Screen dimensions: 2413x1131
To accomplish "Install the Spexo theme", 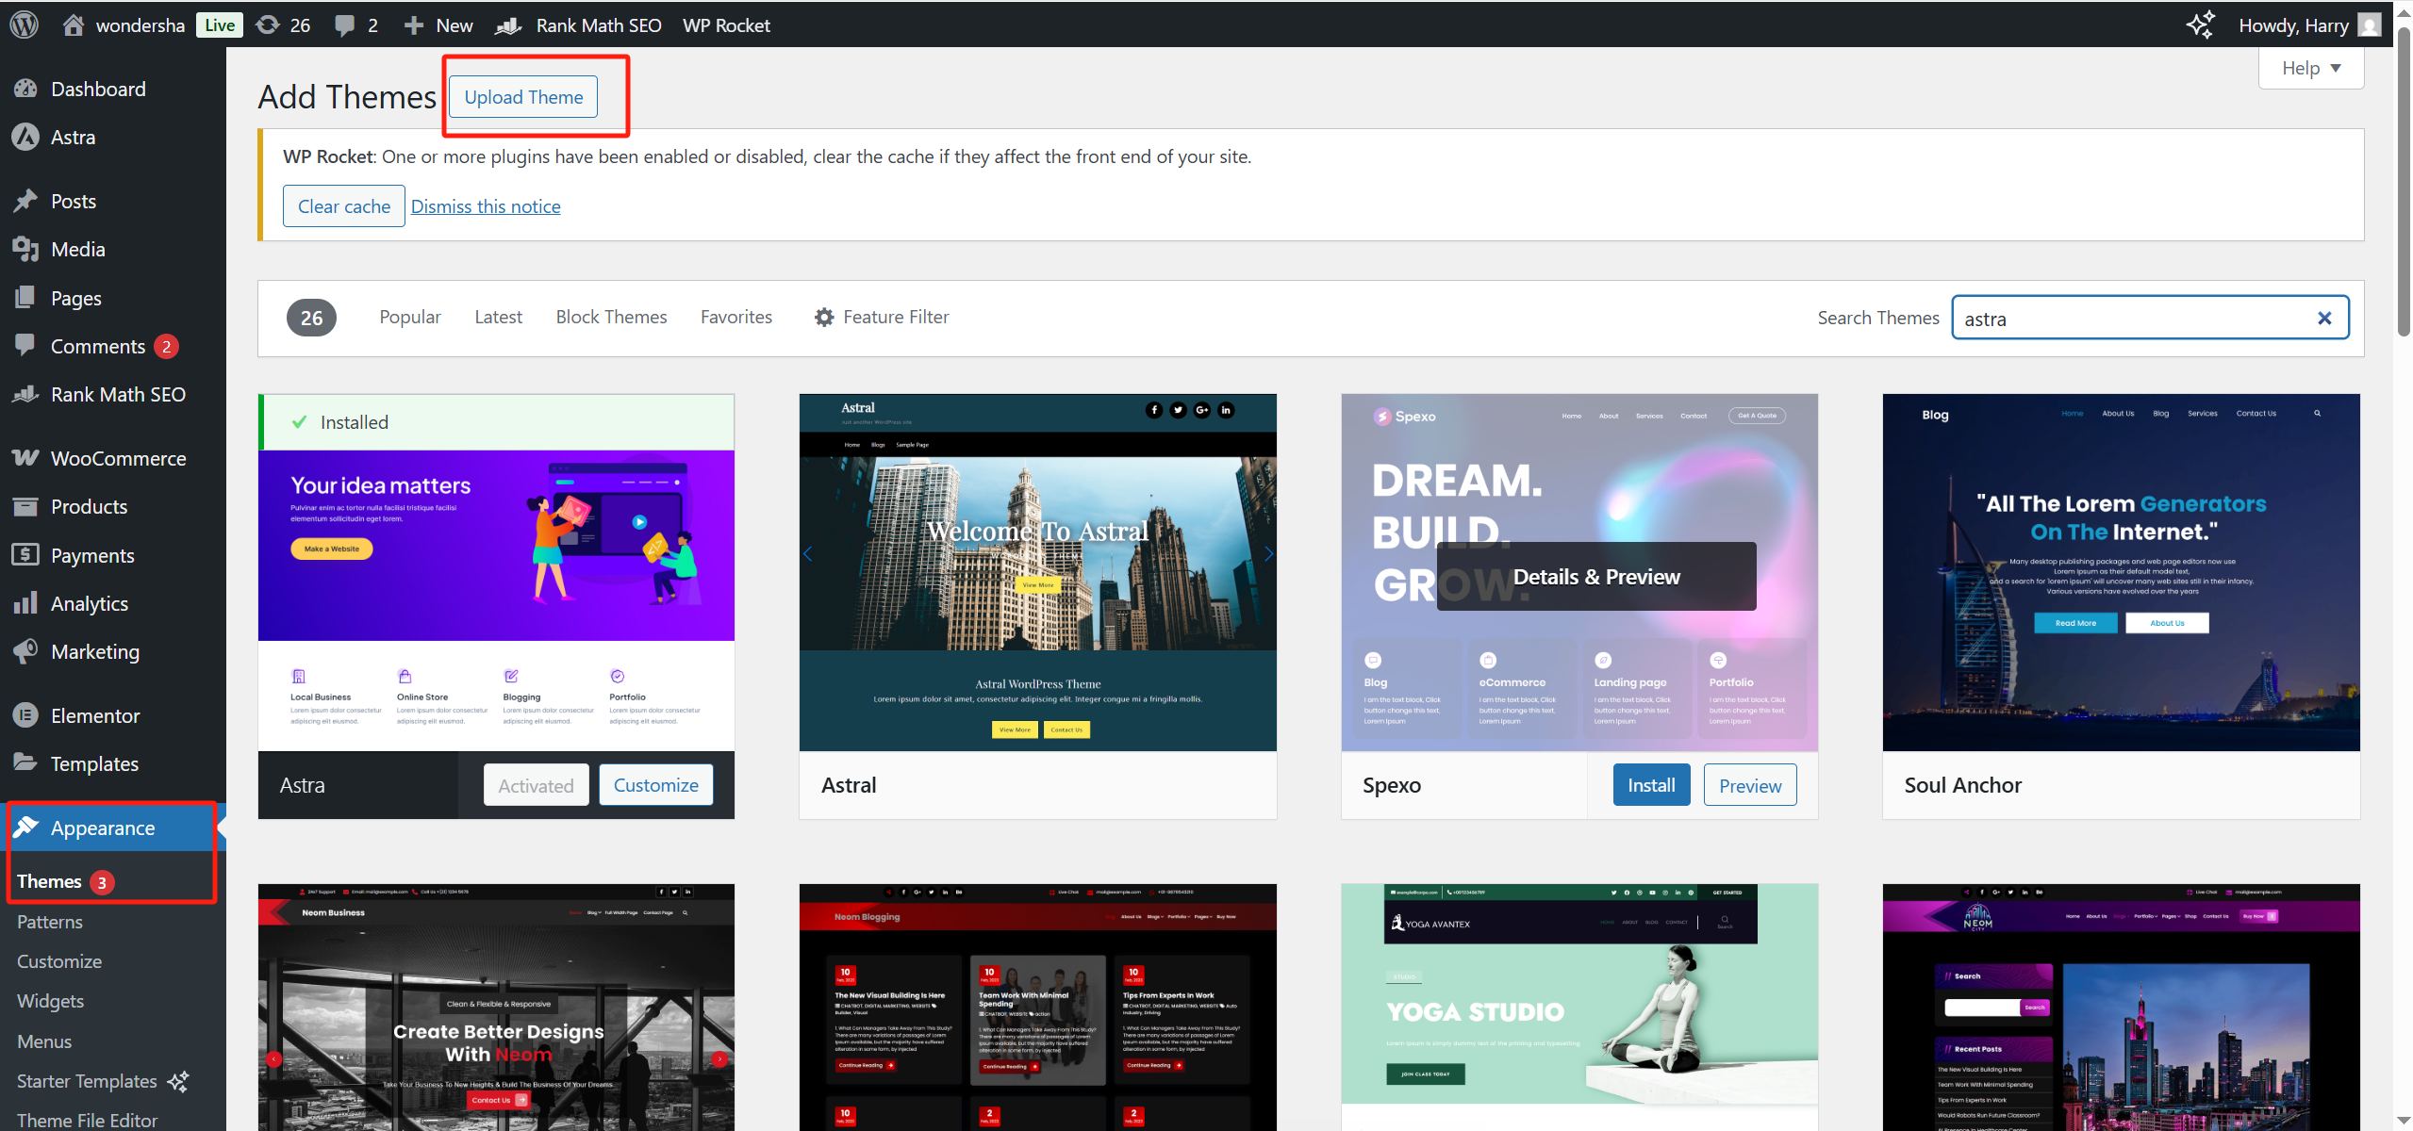I will coord(1650,785).
